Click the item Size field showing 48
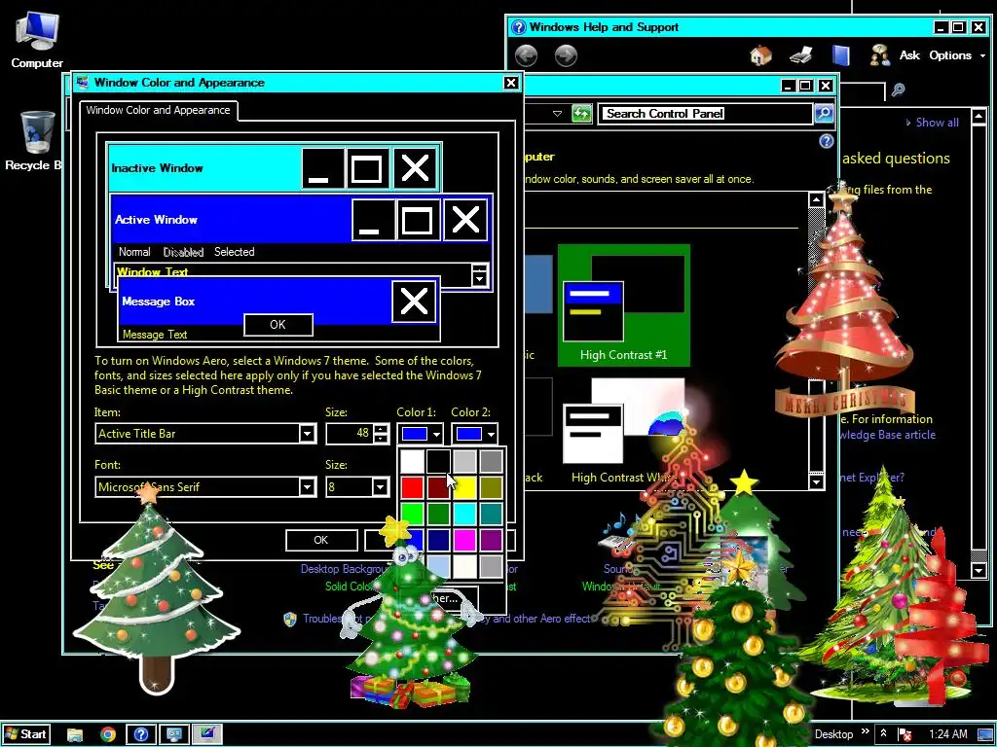 (x=350, y=434)
